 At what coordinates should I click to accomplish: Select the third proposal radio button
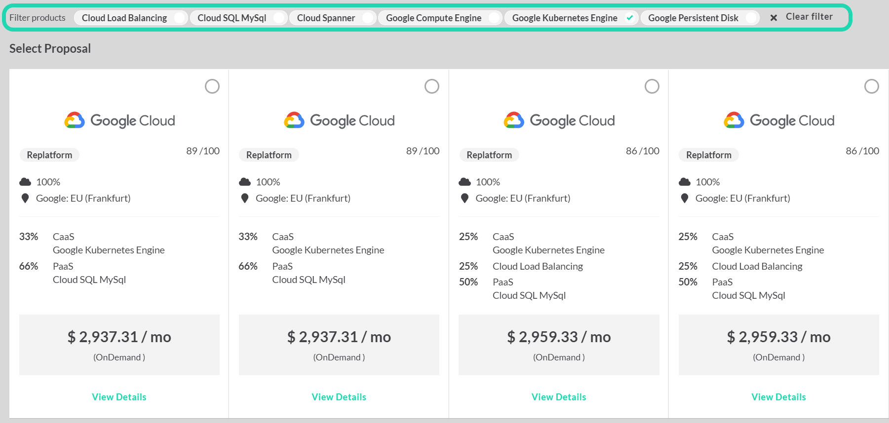click(652, 86)
